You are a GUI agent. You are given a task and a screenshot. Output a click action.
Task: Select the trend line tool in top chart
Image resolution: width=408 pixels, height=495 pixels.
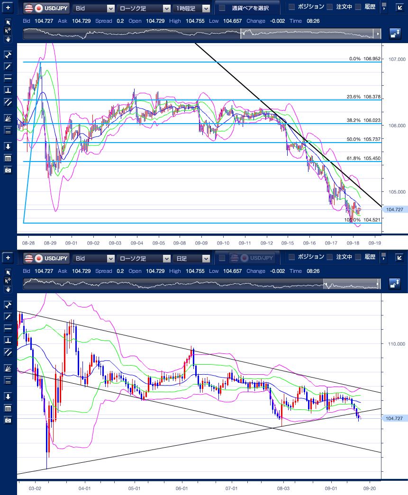pyautogui.click(x=8, y=66)
